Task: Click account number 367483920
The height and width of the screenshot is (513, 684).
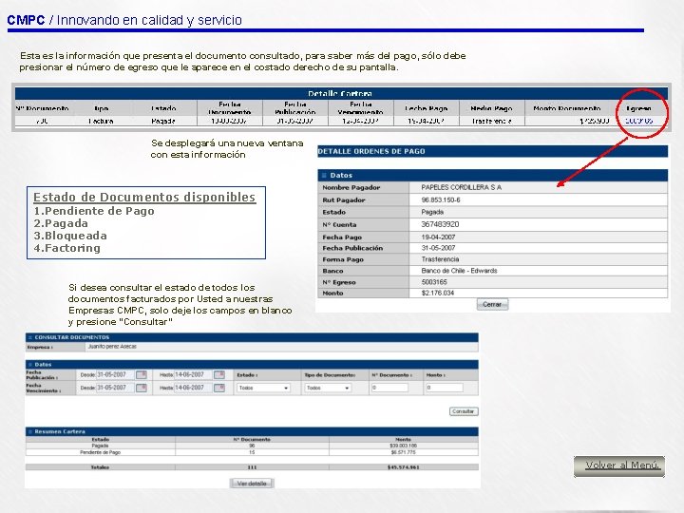Action: coord(440,224)
